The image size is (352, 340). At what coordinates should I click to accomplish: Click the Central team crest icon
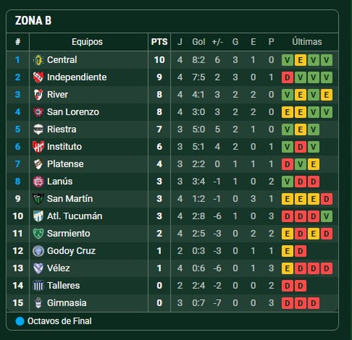point(38,60)
